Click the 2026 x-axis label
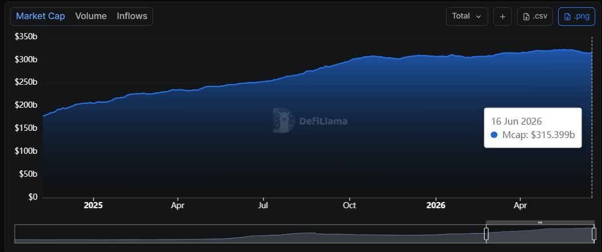 point(436,206)
